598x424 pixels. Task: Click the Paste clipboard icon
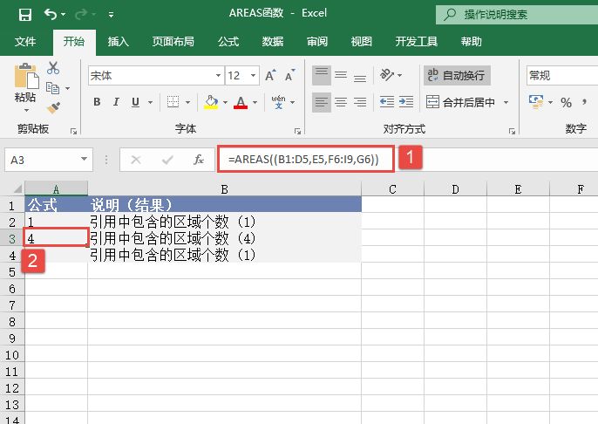[25, 83]
